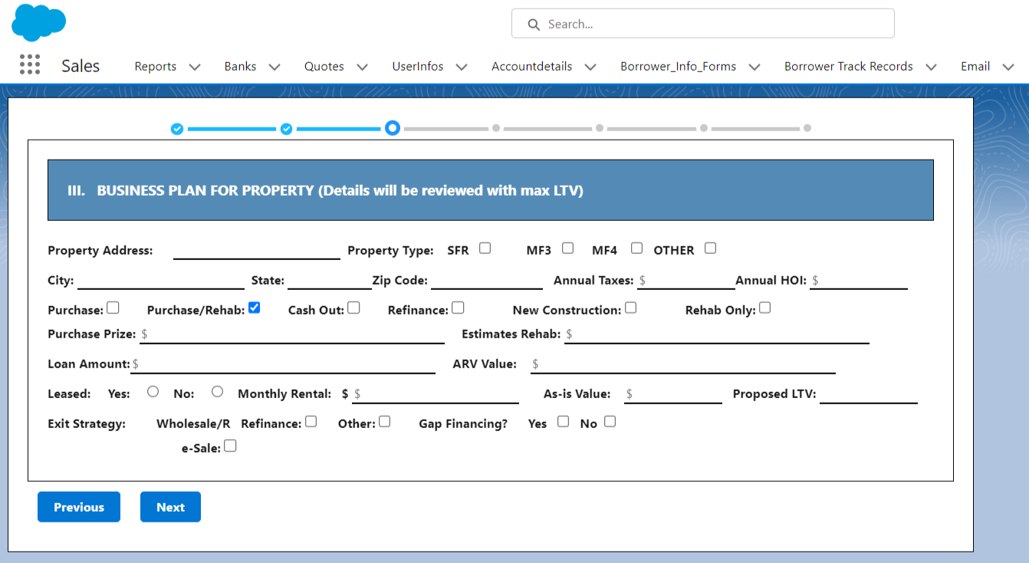1029x563 pixels.
Task: Expand the Quotes menu chevron
Action: 362,67
